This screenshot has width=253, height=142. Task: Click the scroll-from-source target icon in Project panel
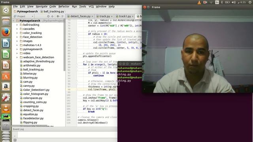tap(48, 16)
